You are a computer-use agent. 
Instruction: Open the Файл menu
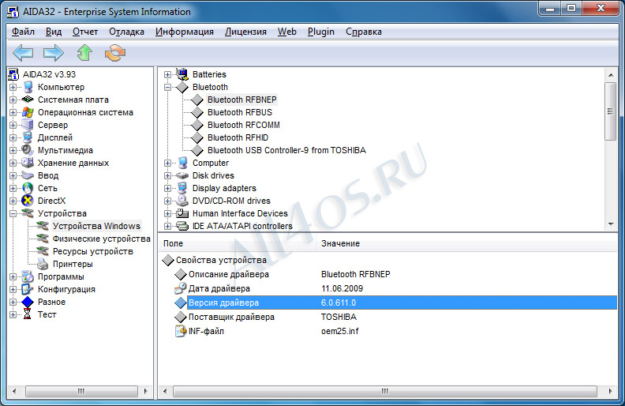[23, 32]
